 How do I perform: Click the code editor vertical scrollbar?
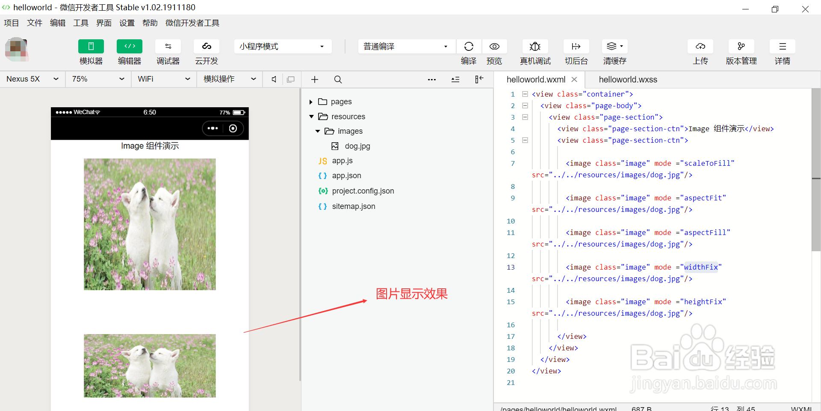point(816,170)
